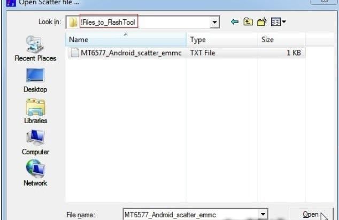Go up one folder level icon
Image resolution: width=339 pixels, height=220 pixels.
[248, 22]
